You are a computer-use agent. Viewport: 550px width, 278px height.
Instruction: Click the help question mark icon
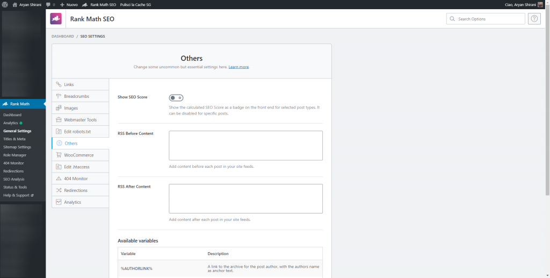coord(534,19)
